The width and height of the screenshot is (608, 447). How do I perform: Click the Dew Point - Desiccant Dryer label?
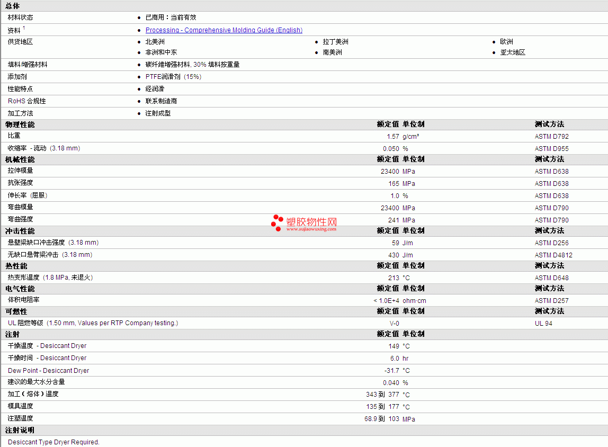click(49, 371)
